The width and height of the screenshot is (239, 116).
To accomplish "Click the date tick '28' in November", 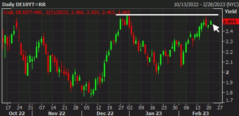I will pos(75,108).
